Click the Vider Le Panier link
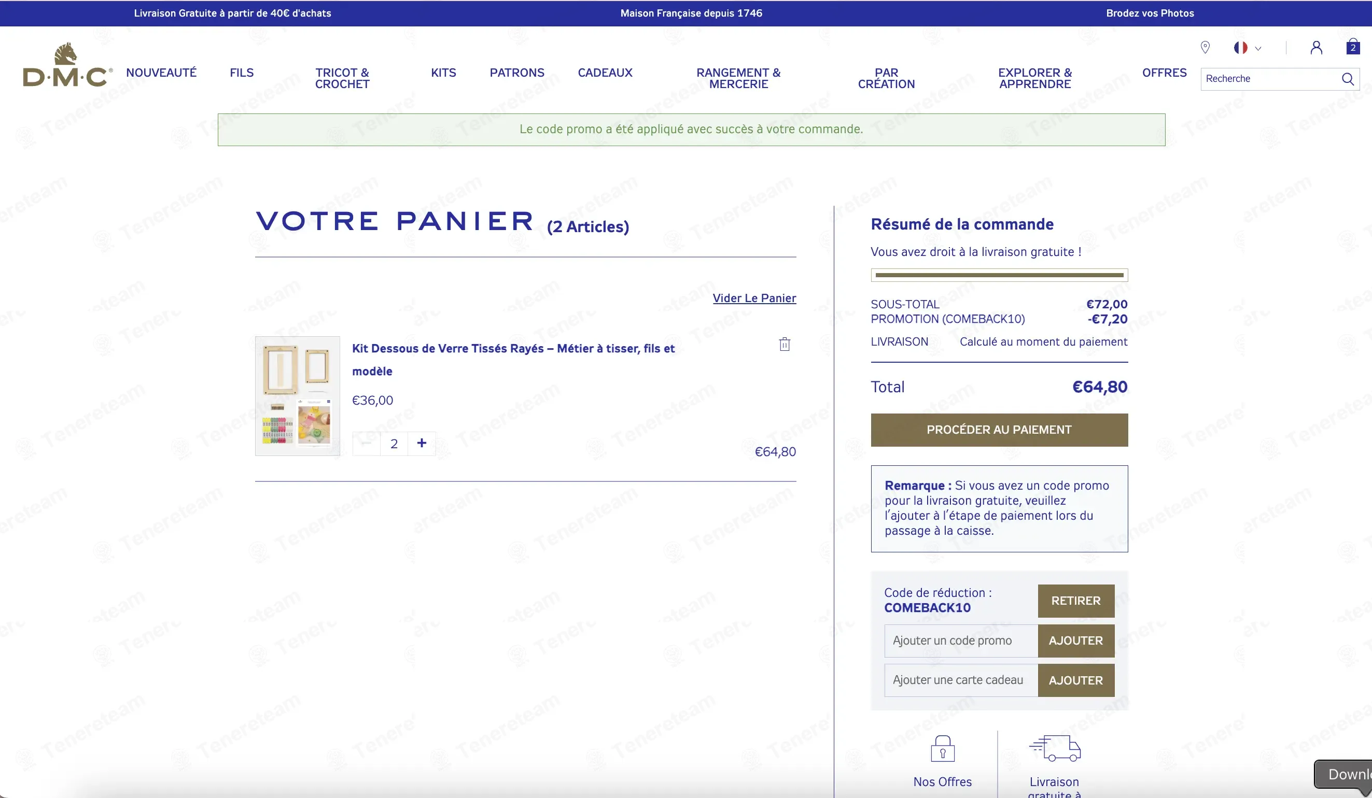The image size is (1372, 798). [754, 298]
